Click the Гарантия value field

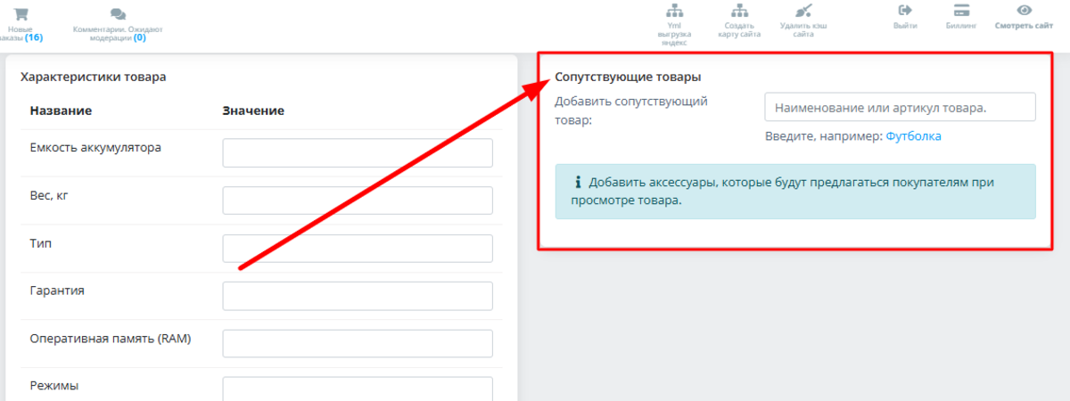[x=358, y=296]
